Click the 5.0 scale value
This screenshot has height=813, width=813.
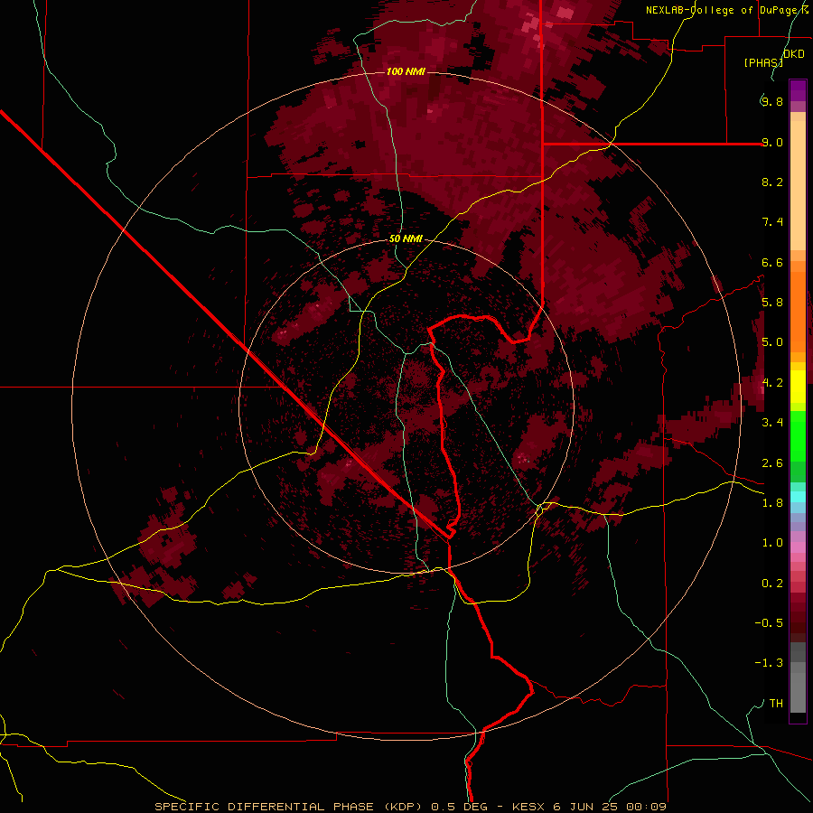[x=772, y=342]
